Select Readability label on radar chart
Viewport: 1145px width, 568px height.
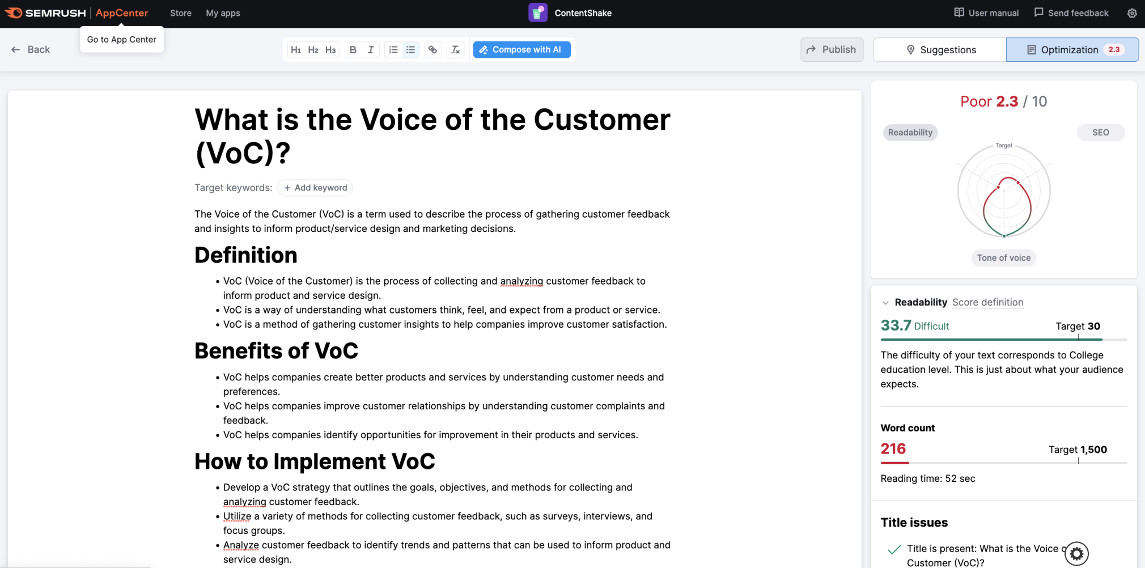coord(910,133)
